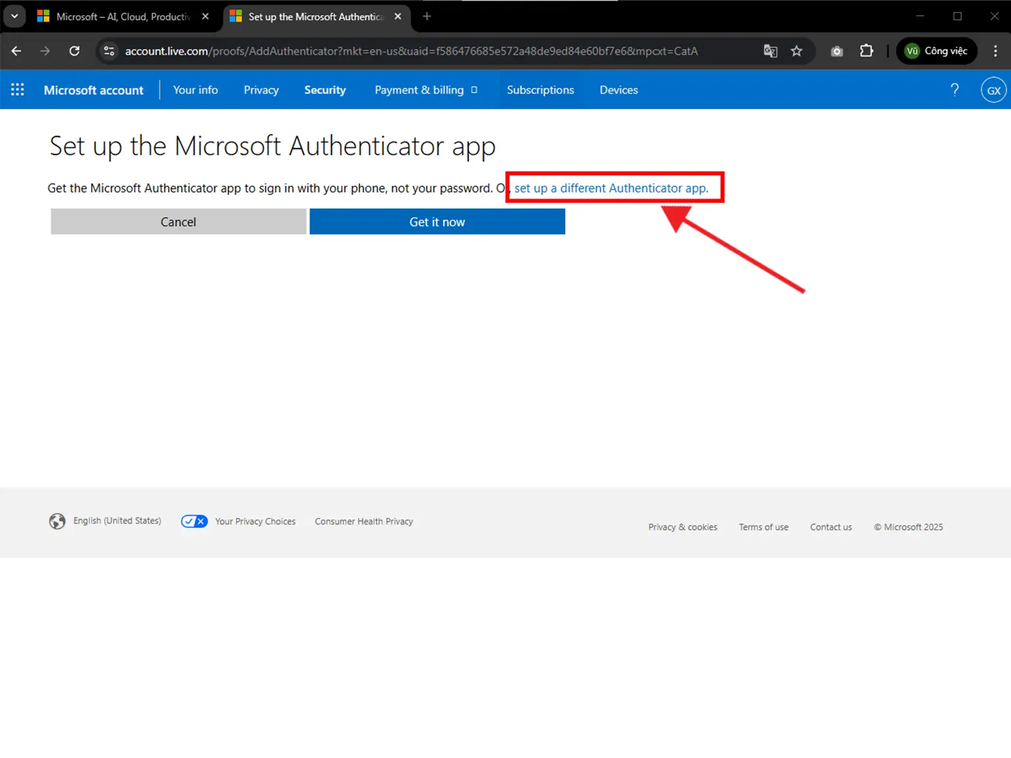Open the Microsoft app launcher grid
1011x758 pixels.
point(17,89)
